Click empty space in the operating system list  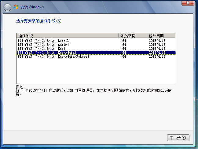(x=92, y=72)
